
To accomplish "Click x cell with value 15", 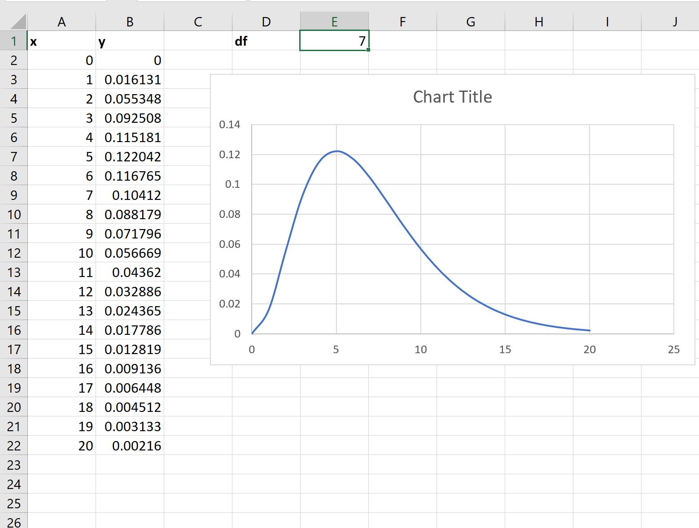I will pos(62,349).
